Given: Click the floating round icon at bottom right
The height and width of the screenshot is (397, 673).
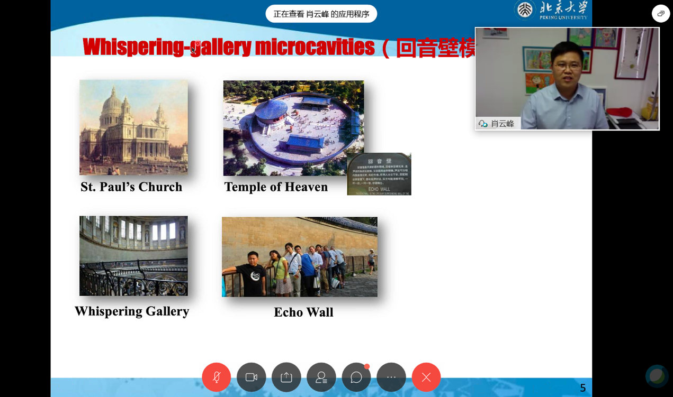Looking at the screenshot, I should point(657,376).
